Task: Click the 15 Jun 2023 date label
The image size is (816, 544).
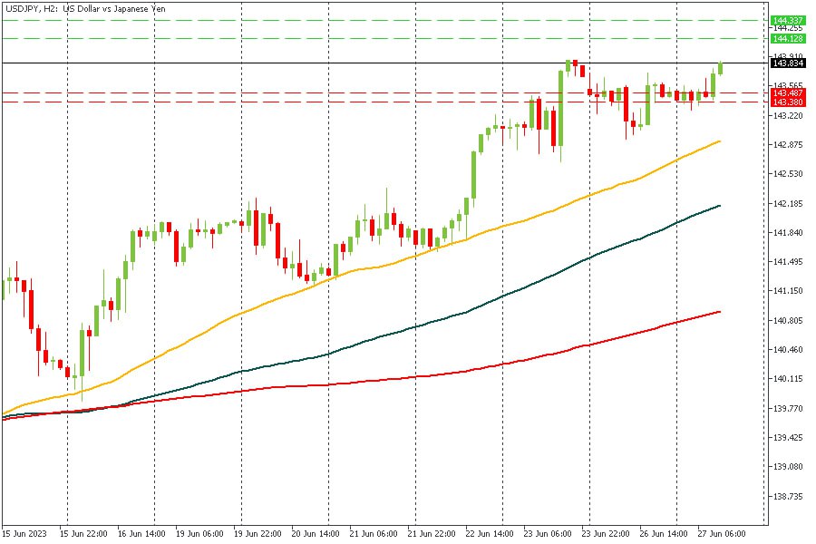Action: pos(24,534)
